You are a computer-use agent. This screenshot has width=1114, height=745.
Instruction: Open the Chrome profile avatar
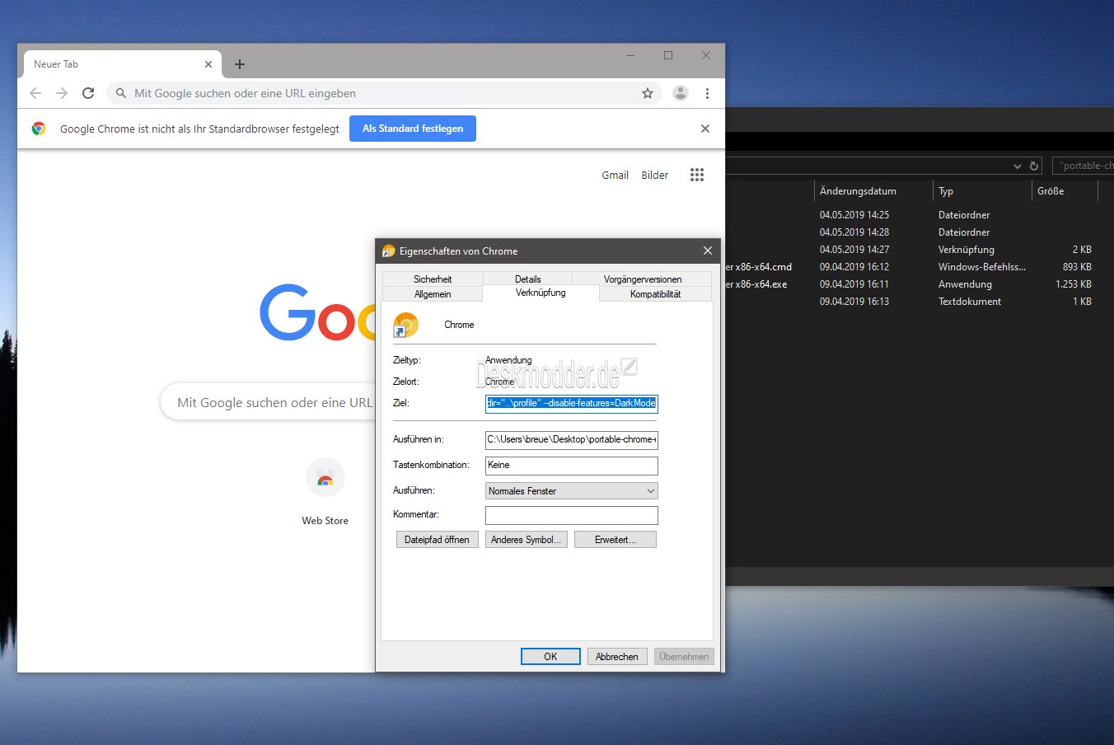click(x=681, y=93)
